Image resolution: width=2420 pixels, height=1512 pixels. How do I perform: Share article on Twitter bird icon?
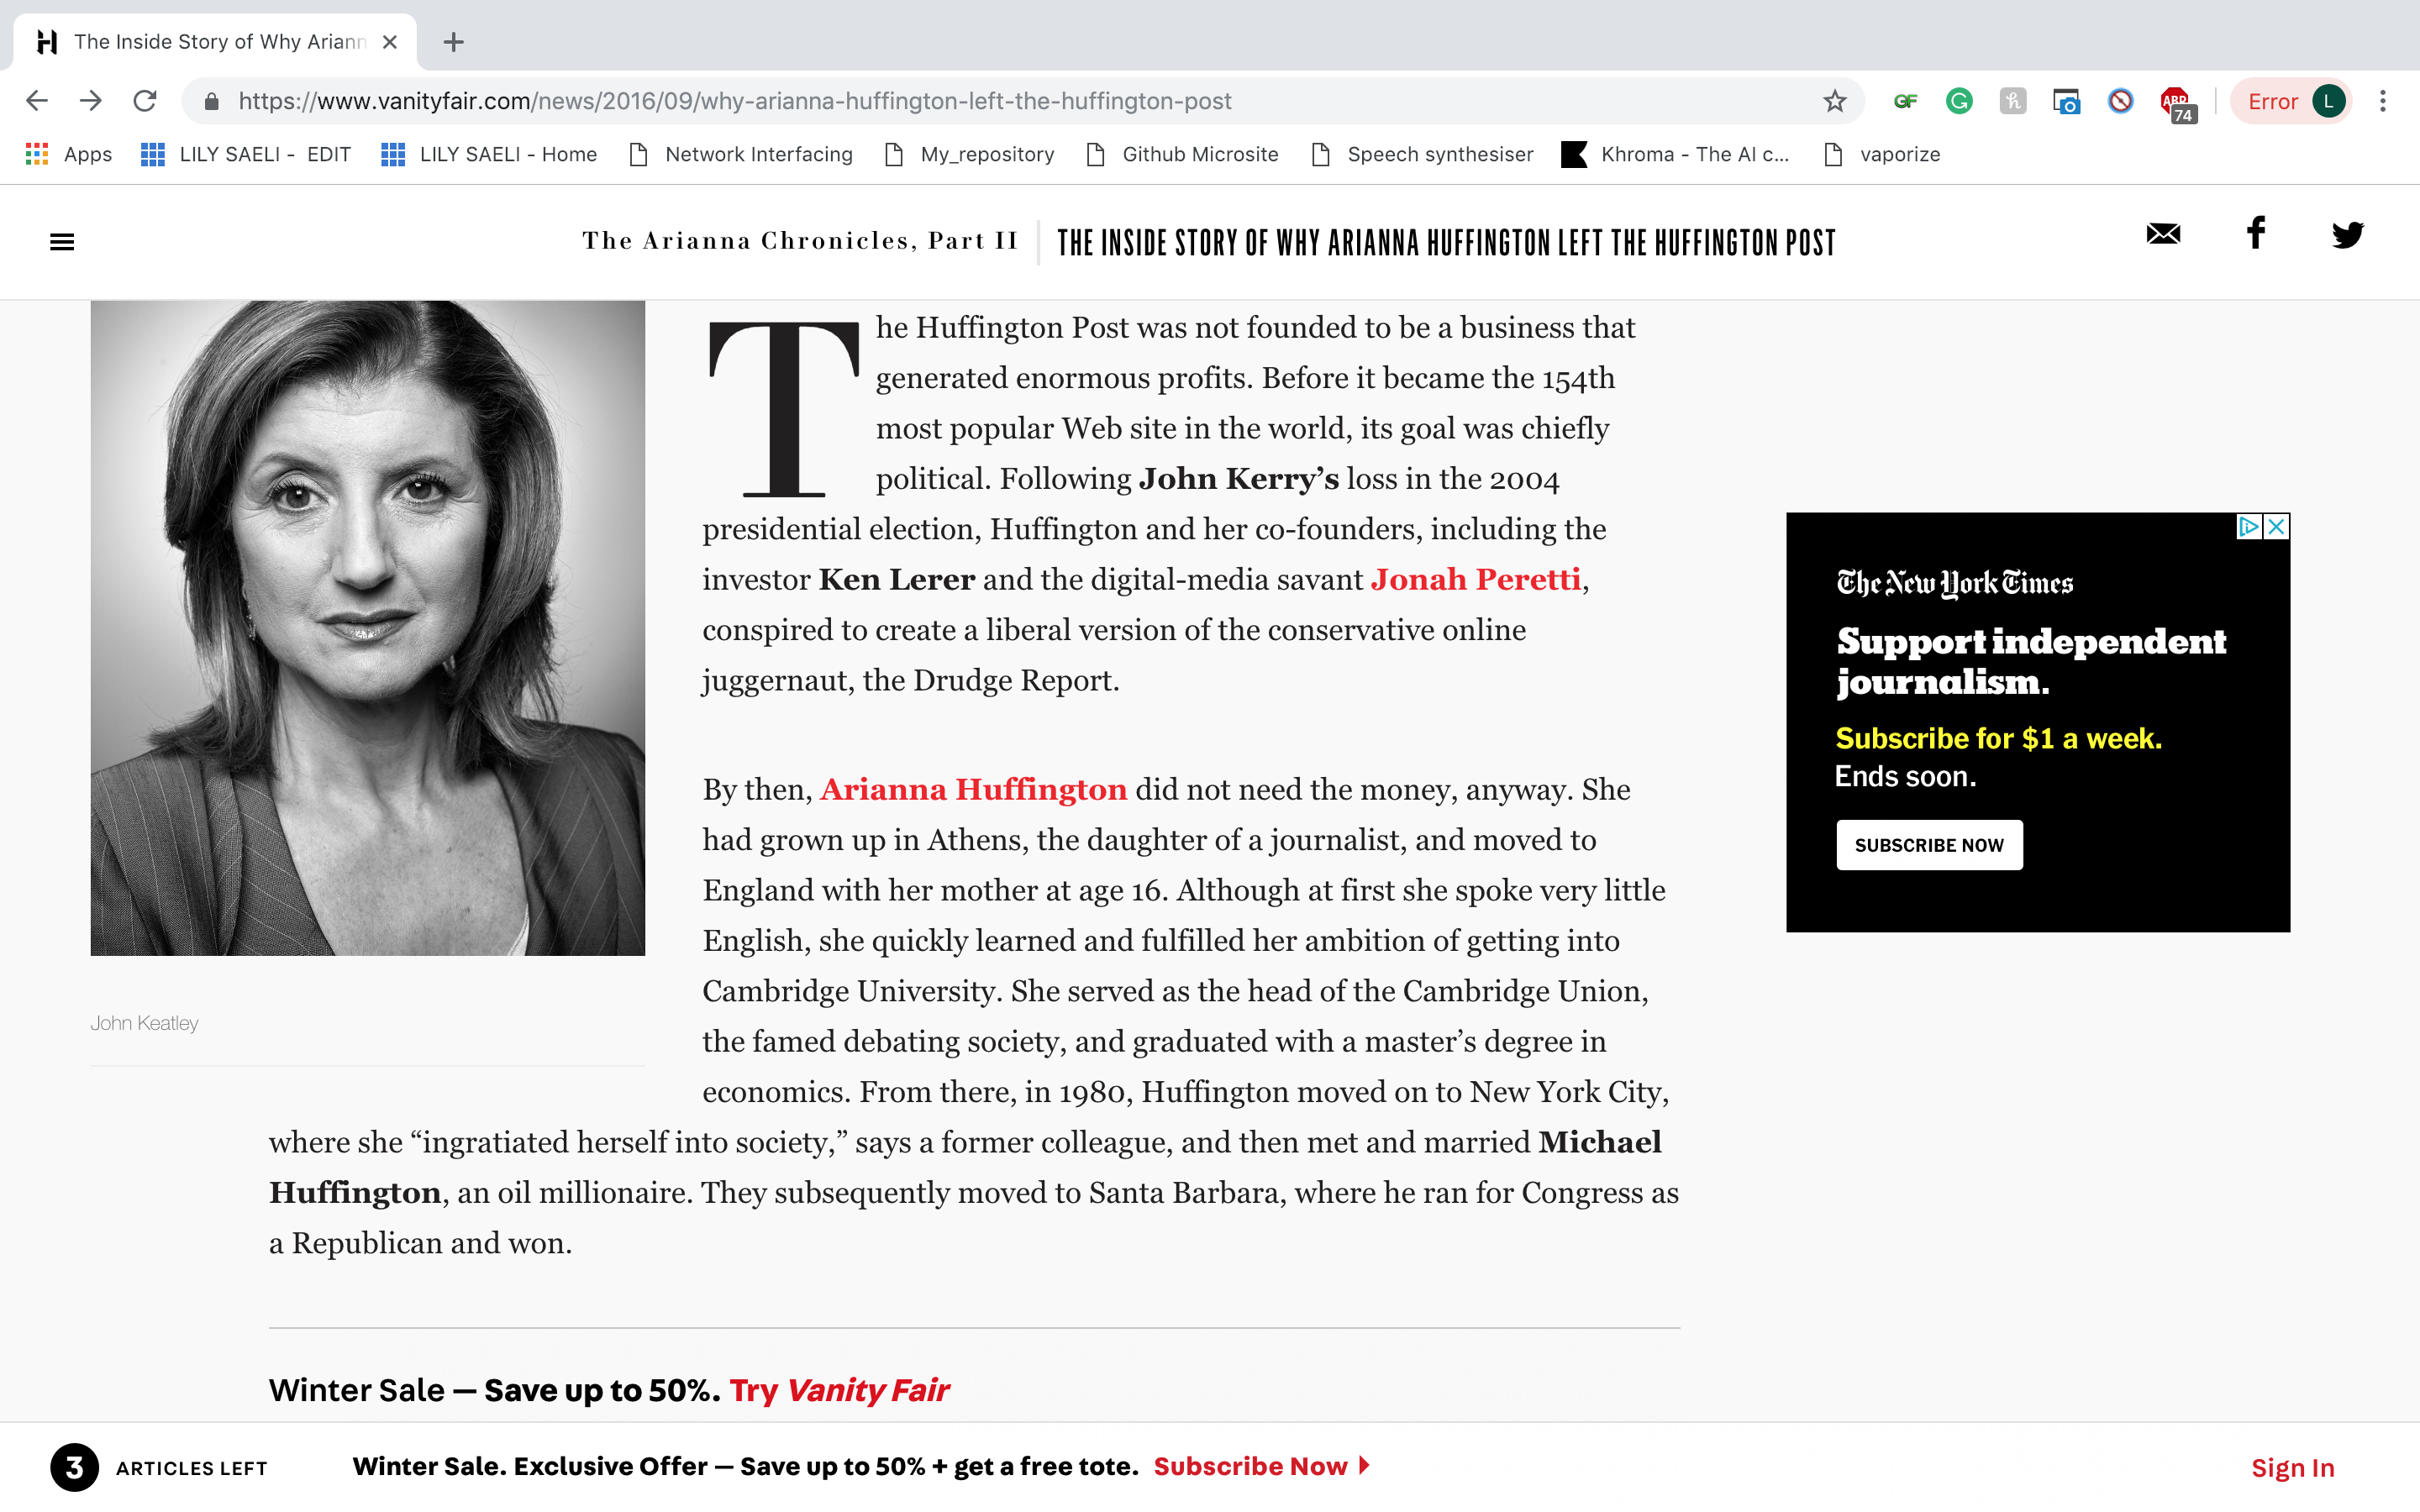tap(2347, 235)
